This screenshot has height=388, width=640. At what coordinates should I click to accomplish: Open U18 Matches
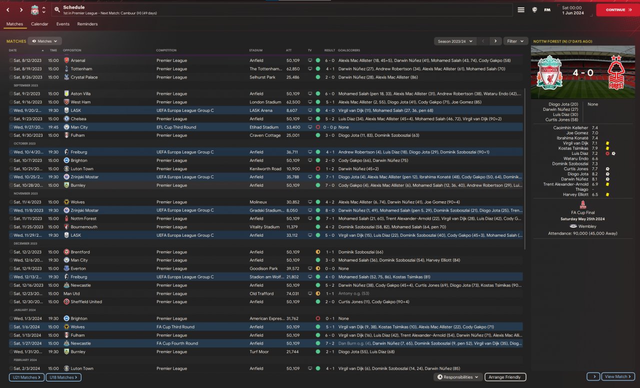click(x=63, y=378)
